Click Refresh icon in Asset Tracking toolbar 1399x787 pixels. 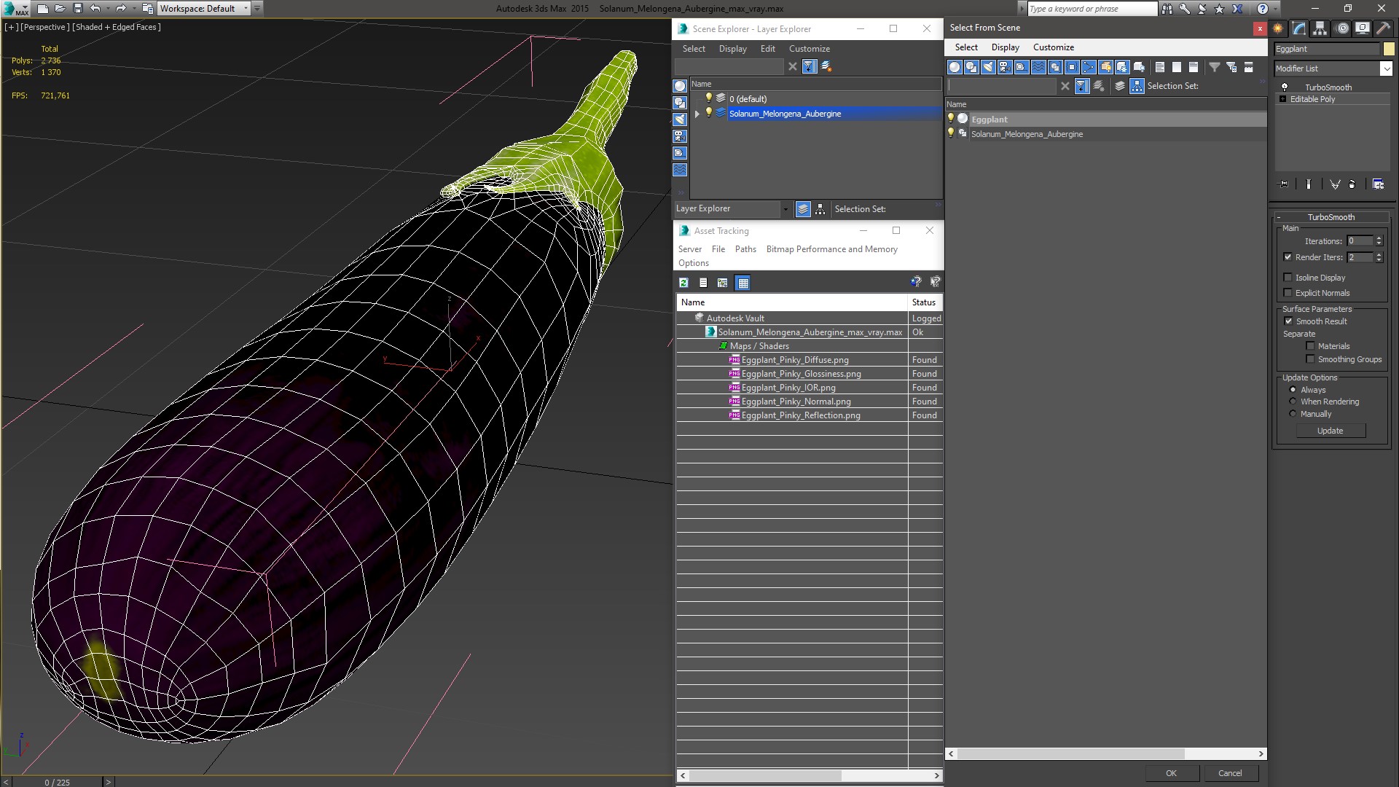coord(683,283)
